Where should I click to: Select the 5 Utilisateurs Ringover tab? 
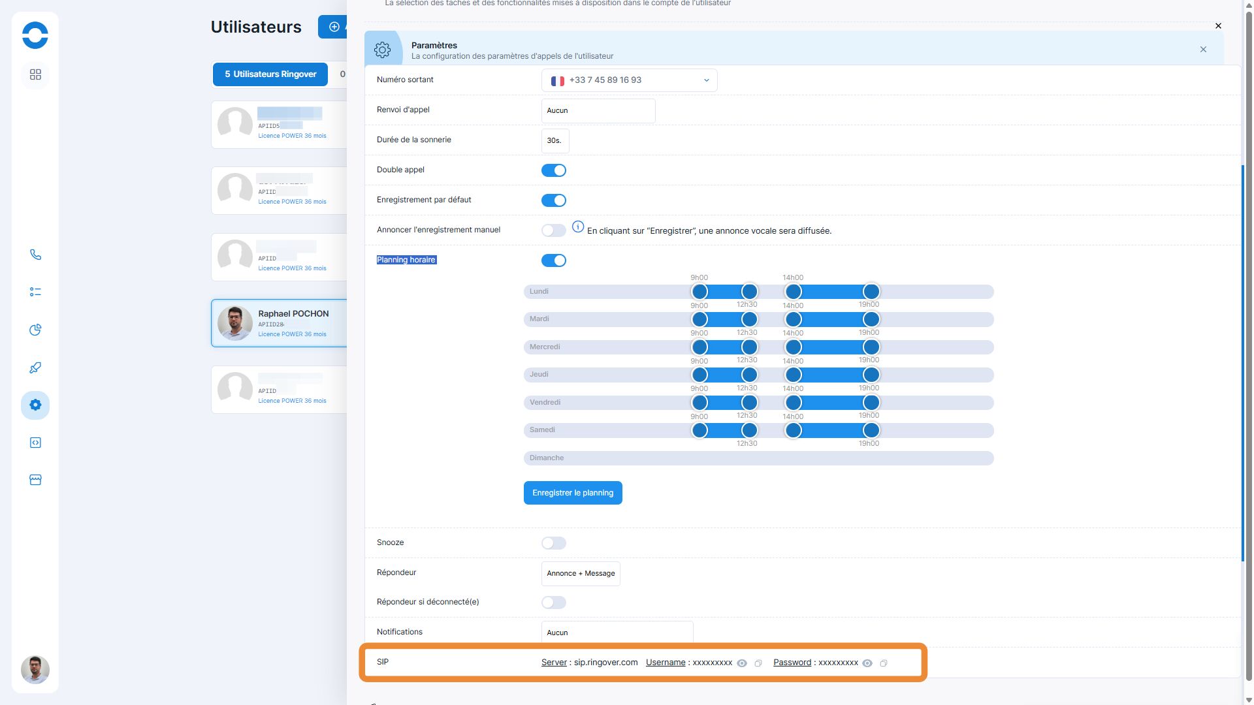point(270,74)
